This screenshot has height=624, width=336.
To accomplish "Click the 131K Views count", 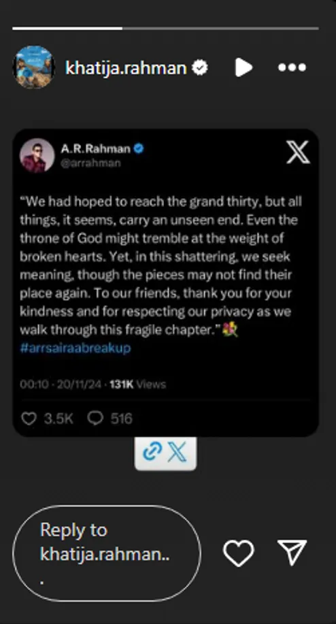I will click(x=137, y=384).
